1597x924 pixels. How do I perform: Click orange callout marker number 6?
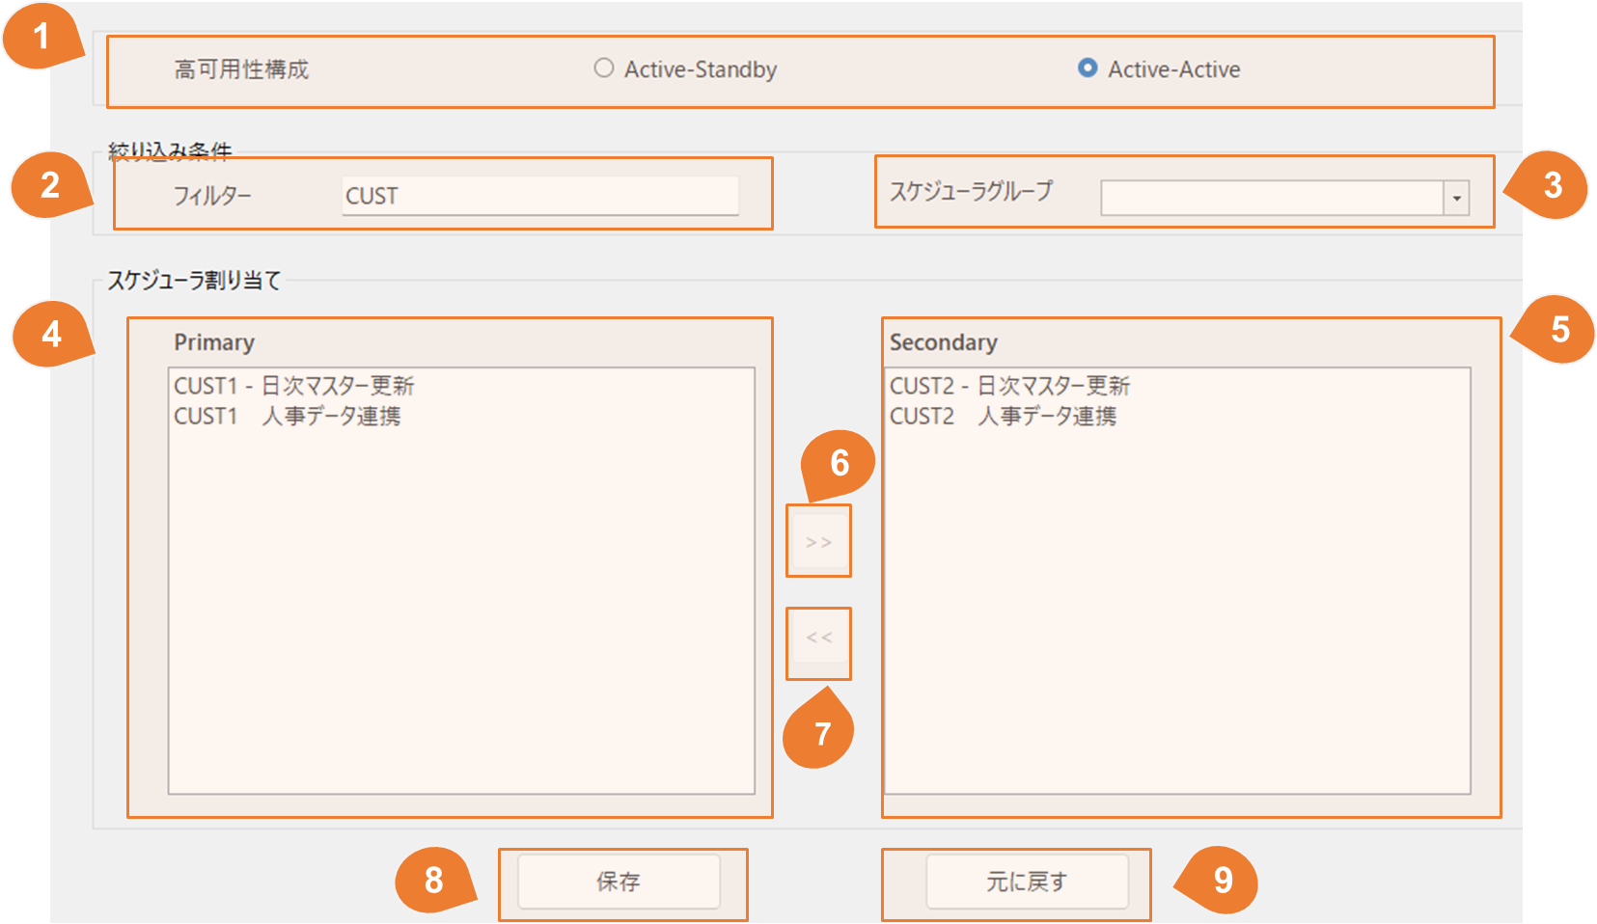[839, 464]
